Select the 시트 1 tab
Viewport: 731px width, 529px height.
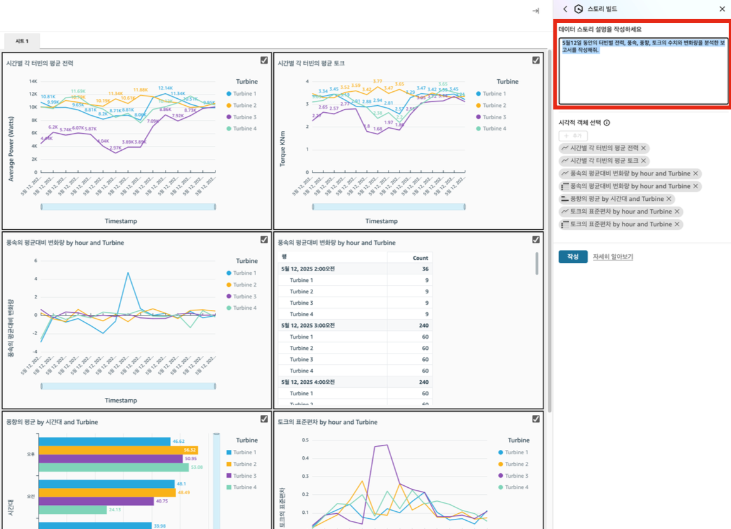point(22,41)
